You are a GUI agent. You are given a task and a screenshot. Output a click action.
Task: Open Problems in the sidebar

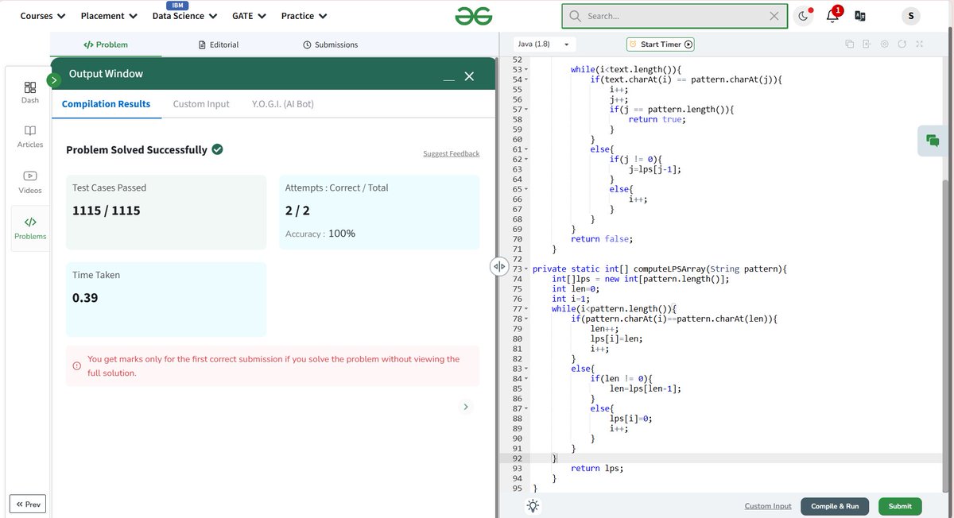point(30,228)
